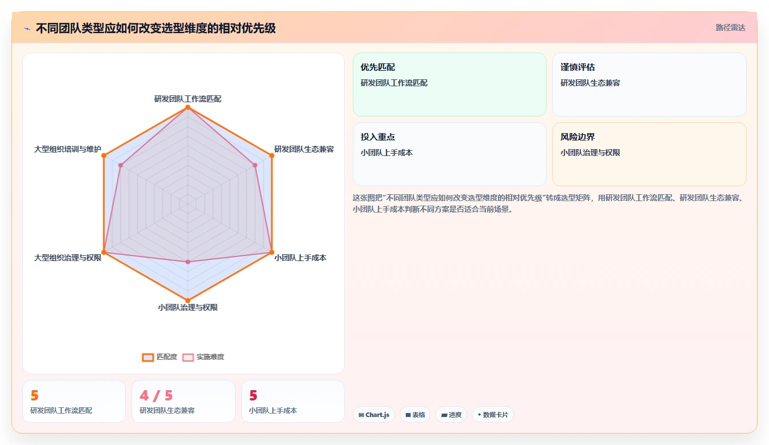
Task: Click the radar axis label 小团队治理与权限
Action: (x=188, y=307)
